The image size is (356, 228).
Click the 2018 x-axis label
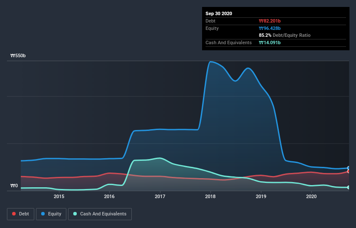[210, 196]
